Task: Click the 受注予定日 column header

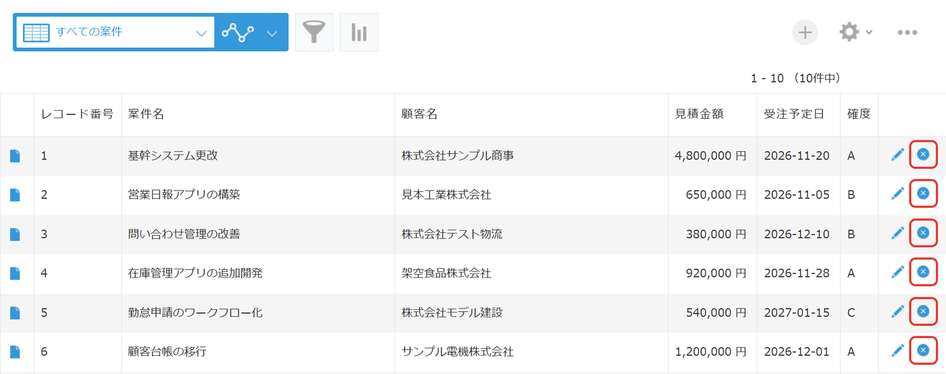Action: (x=794, y=114)
